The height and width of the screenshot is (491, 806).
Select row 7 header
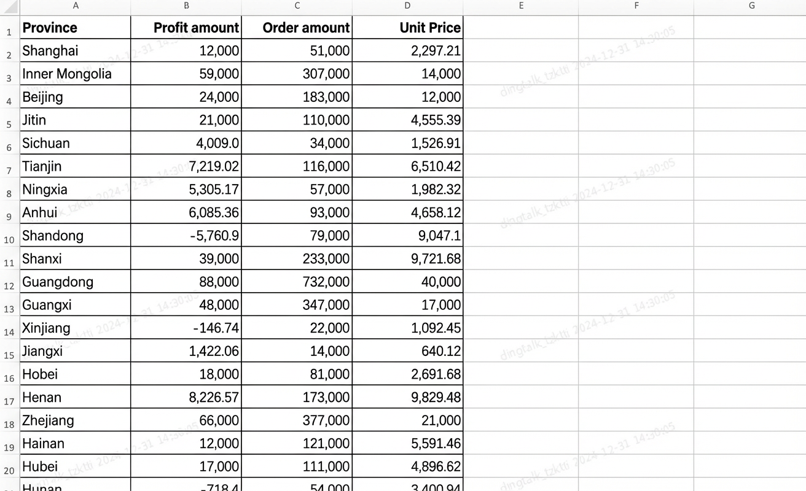(10, 167)
